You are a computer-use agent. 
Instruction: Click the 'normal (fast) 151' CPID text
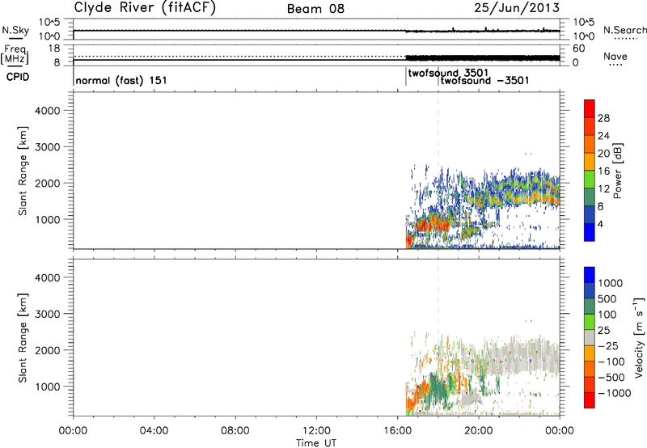point(121,80)
